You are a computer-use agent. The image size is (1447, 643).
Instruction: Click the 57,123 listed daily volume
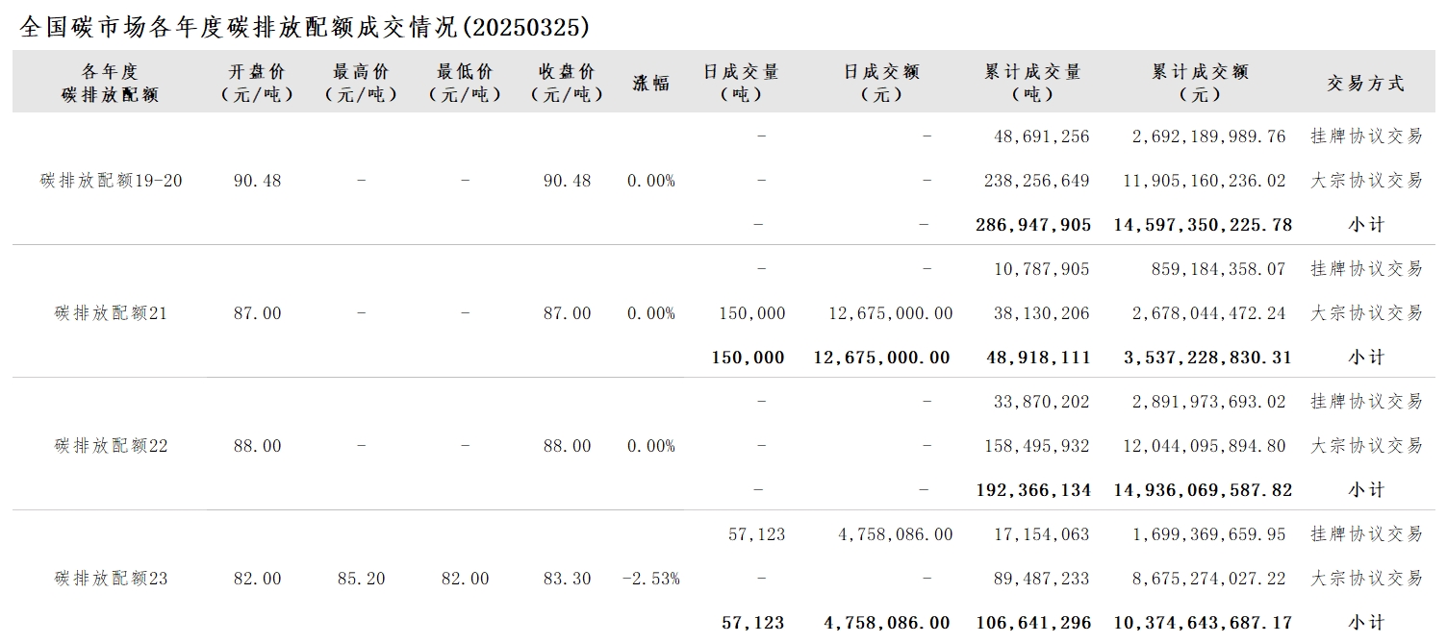point(757,534)
